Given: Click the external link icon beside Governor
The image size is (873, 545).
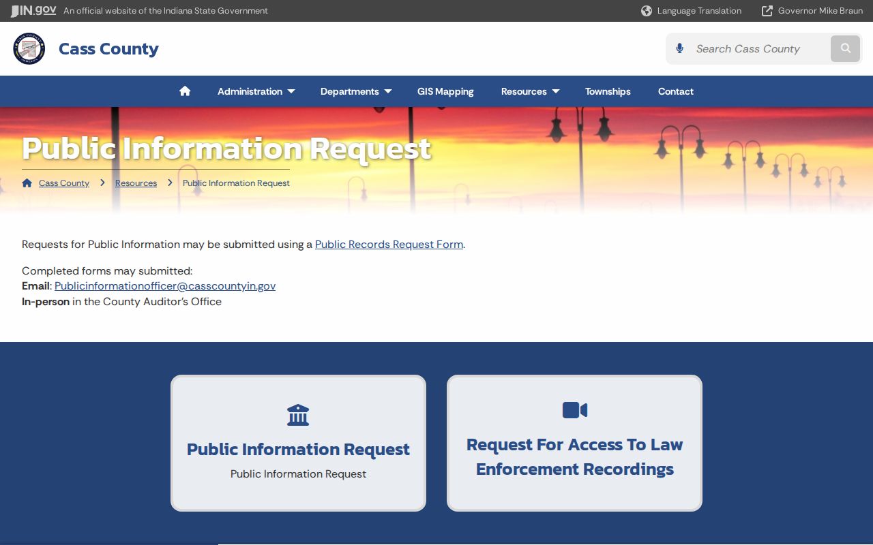Looking at the screenshot, I should click(x=767, y=11).
